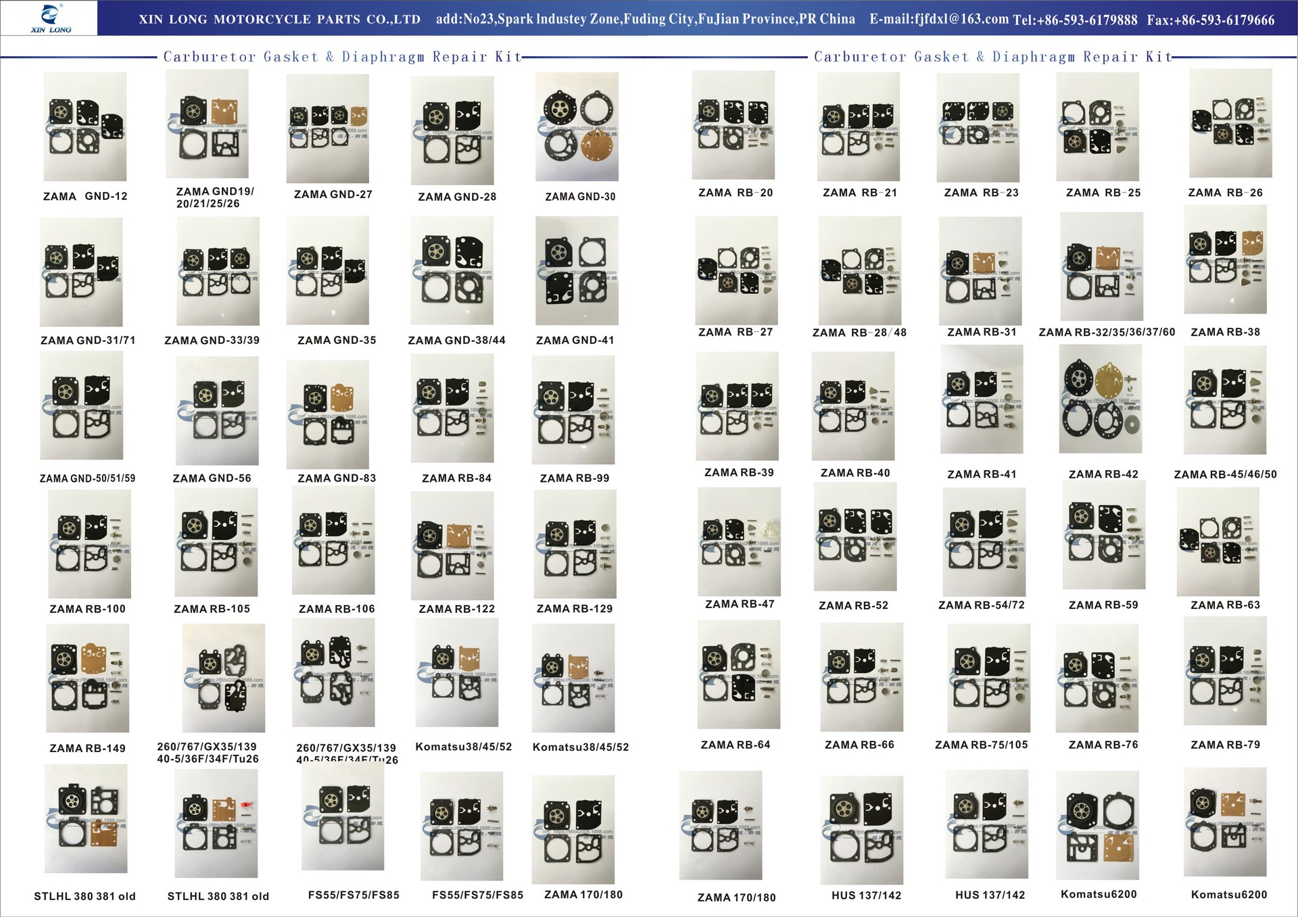This screenshot has width=1298, height=917.
Task: Open the ZAMA RB-20 product photo
Action: (733, 125)
